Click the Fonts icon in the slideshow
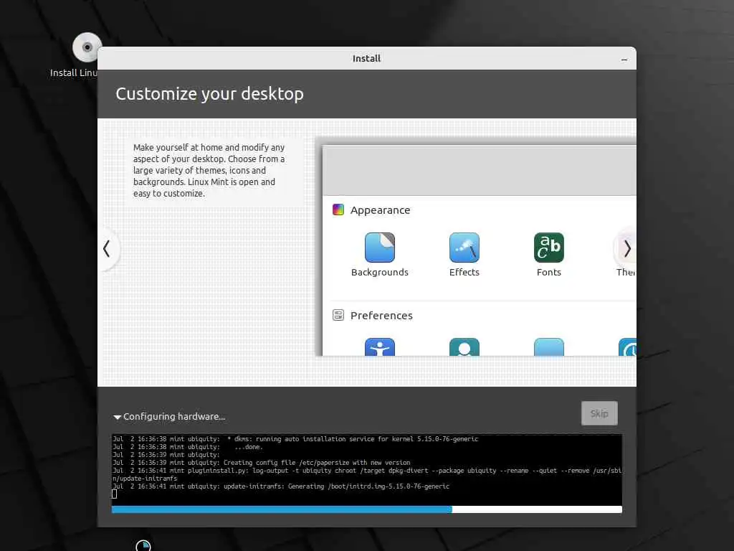The image size is (734, 551). pyautogui.click(x=548, y=248)
